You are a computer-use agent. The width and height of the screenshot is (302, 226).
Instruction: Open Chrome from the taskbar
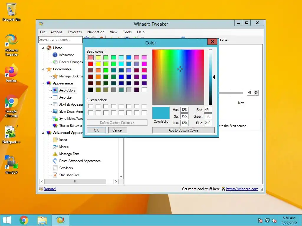click(24, 220)
